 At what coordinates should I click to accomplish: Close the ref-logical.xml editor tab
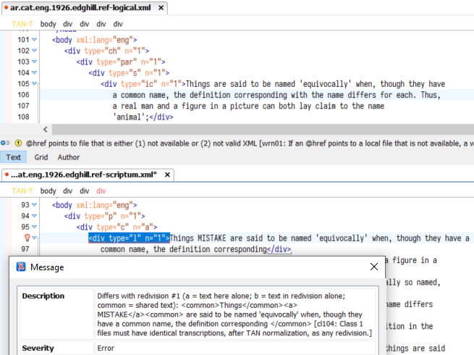pos(161,8)
